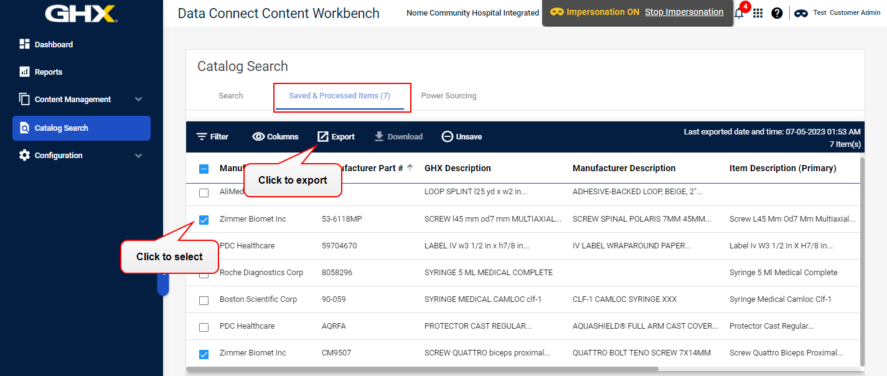Click the Configuration gear icon
This screenshot has height=376, width=887.
(25, 155)
